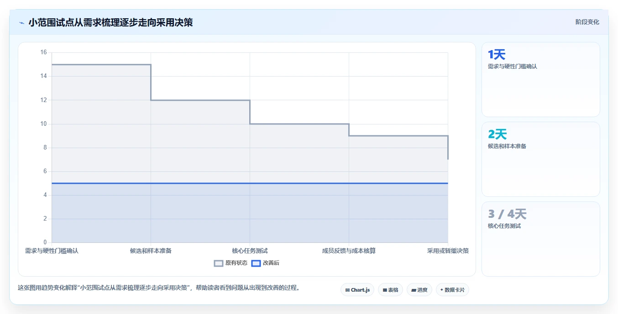Click the icon inside the 进度 tag

(414, 290)
